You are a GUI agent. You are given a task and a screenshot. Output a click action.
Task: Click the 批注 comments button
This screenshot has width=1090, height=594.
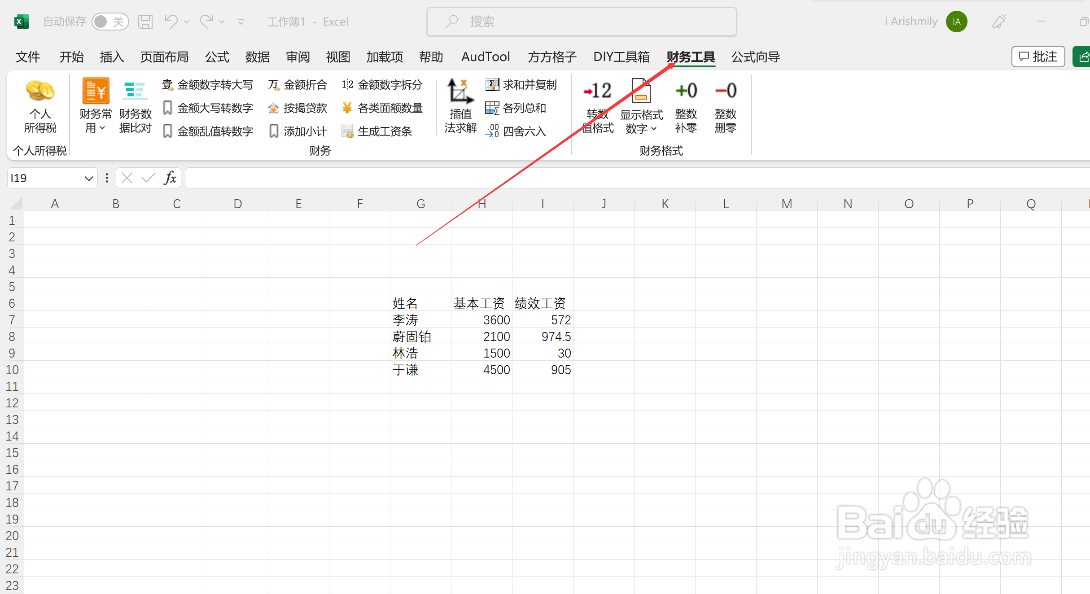pos(1038,57)
